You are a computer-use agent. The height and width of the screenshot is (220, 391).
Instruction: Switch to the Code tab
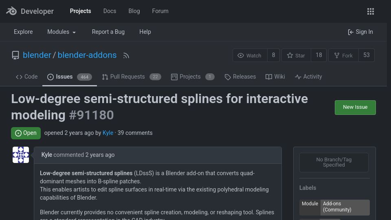point(27,77)
